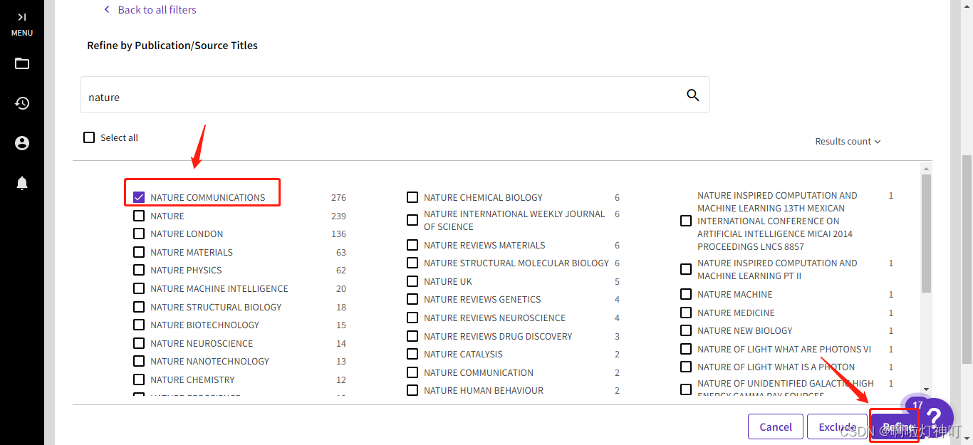Open search history clock icon
This screenshot has height=445, width=973.
click(x=22, y=103)
